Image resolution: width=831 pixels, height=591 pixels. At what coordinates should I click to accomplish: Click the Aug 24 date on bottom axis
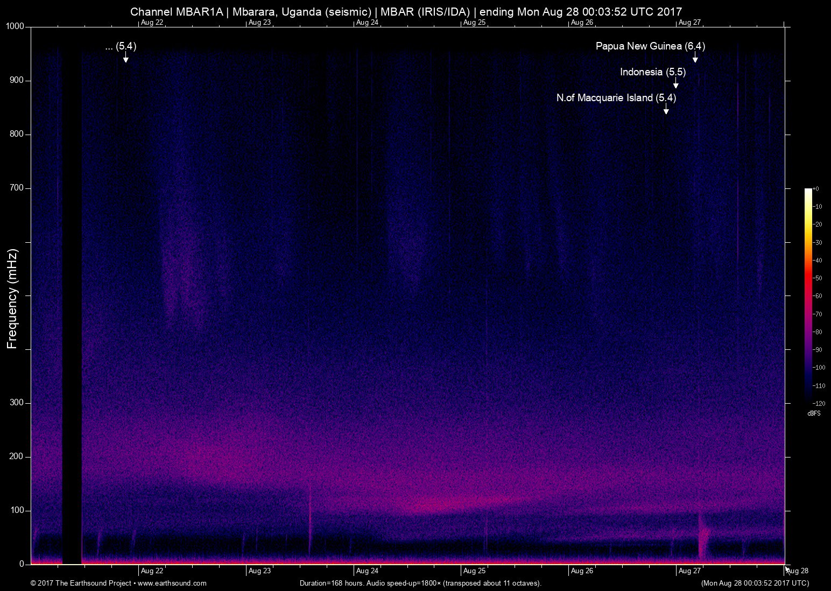click(367, 571)
